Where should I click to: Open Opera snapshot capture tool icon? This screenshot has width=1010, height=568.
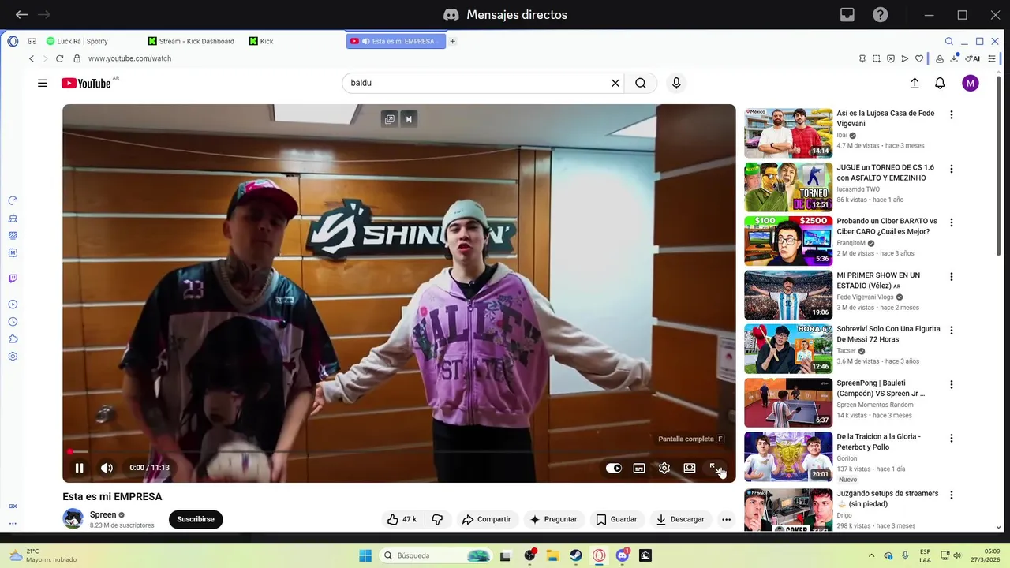point(877,58)
